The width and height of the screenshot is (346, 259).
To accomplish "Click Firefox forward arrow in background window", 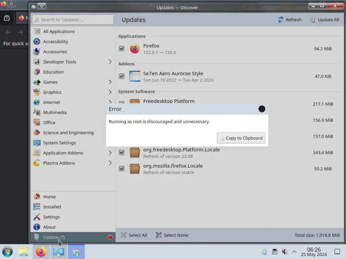I will pos(20,32).
